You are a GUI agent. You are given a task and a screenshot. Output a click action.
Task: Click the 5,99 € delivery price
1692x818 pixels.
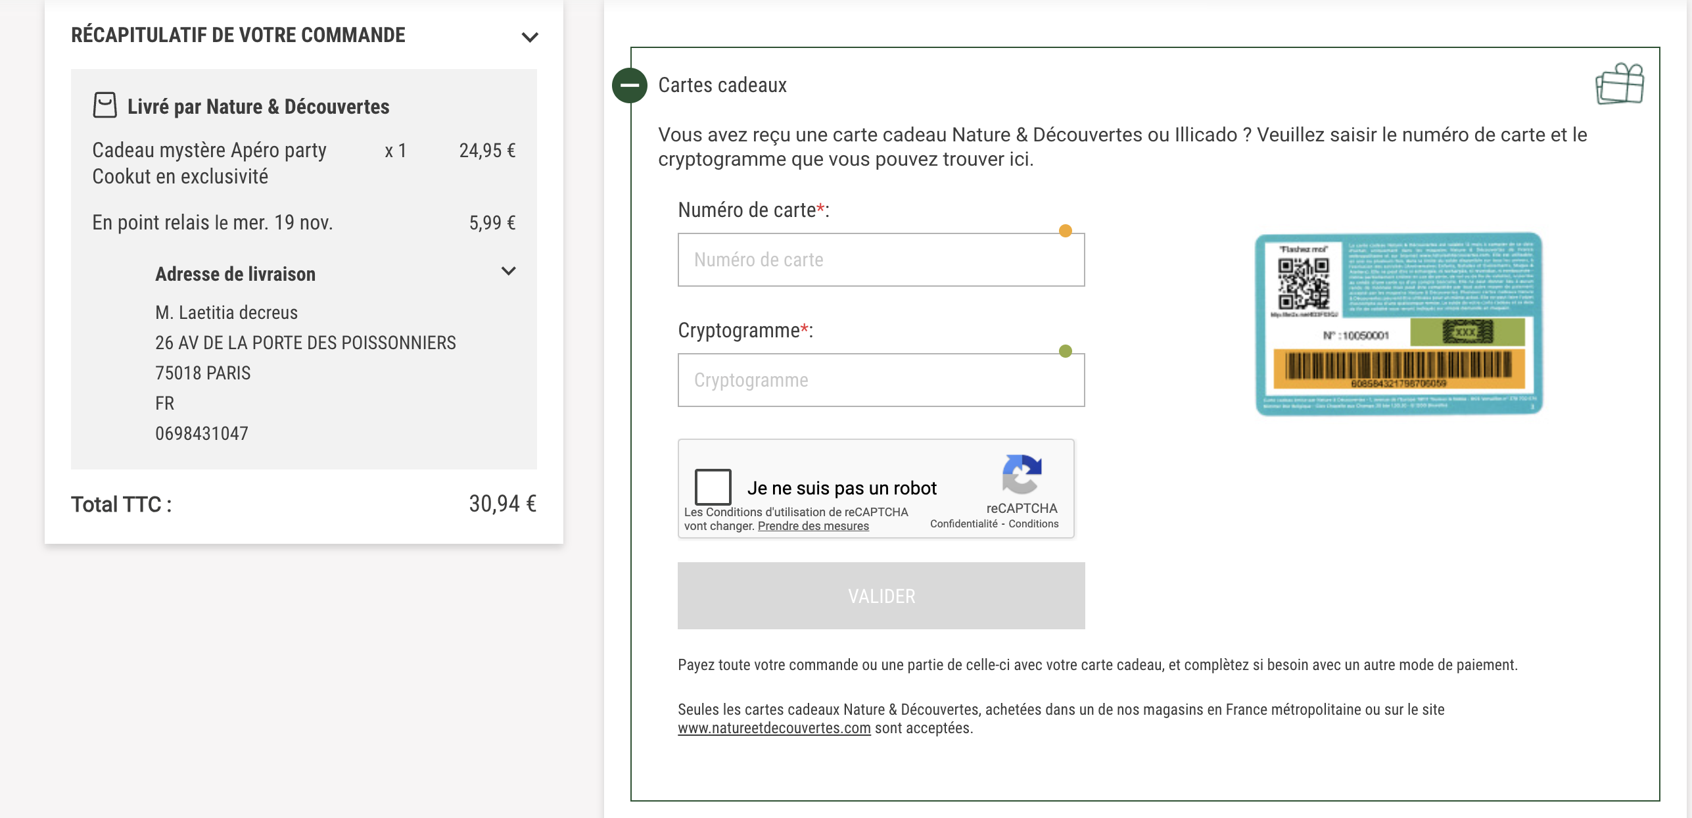pyautogui.click(x=492, y=223)
